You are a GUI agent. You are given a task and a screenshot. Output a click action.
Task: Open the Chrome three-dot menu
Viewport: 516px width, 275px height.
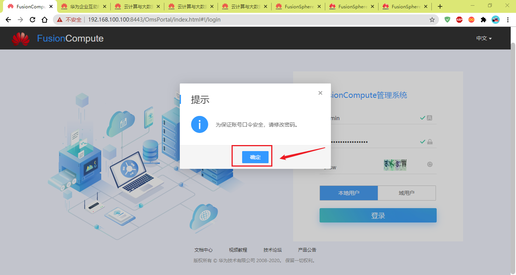508,19
